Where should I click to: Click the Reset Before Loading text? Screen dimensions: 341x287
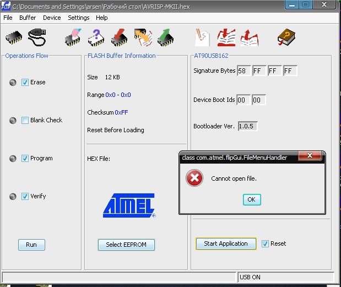(x=116, y=130)
